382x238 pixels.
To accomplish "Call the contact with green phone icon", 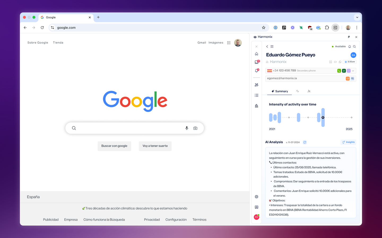I will point(339,71).
